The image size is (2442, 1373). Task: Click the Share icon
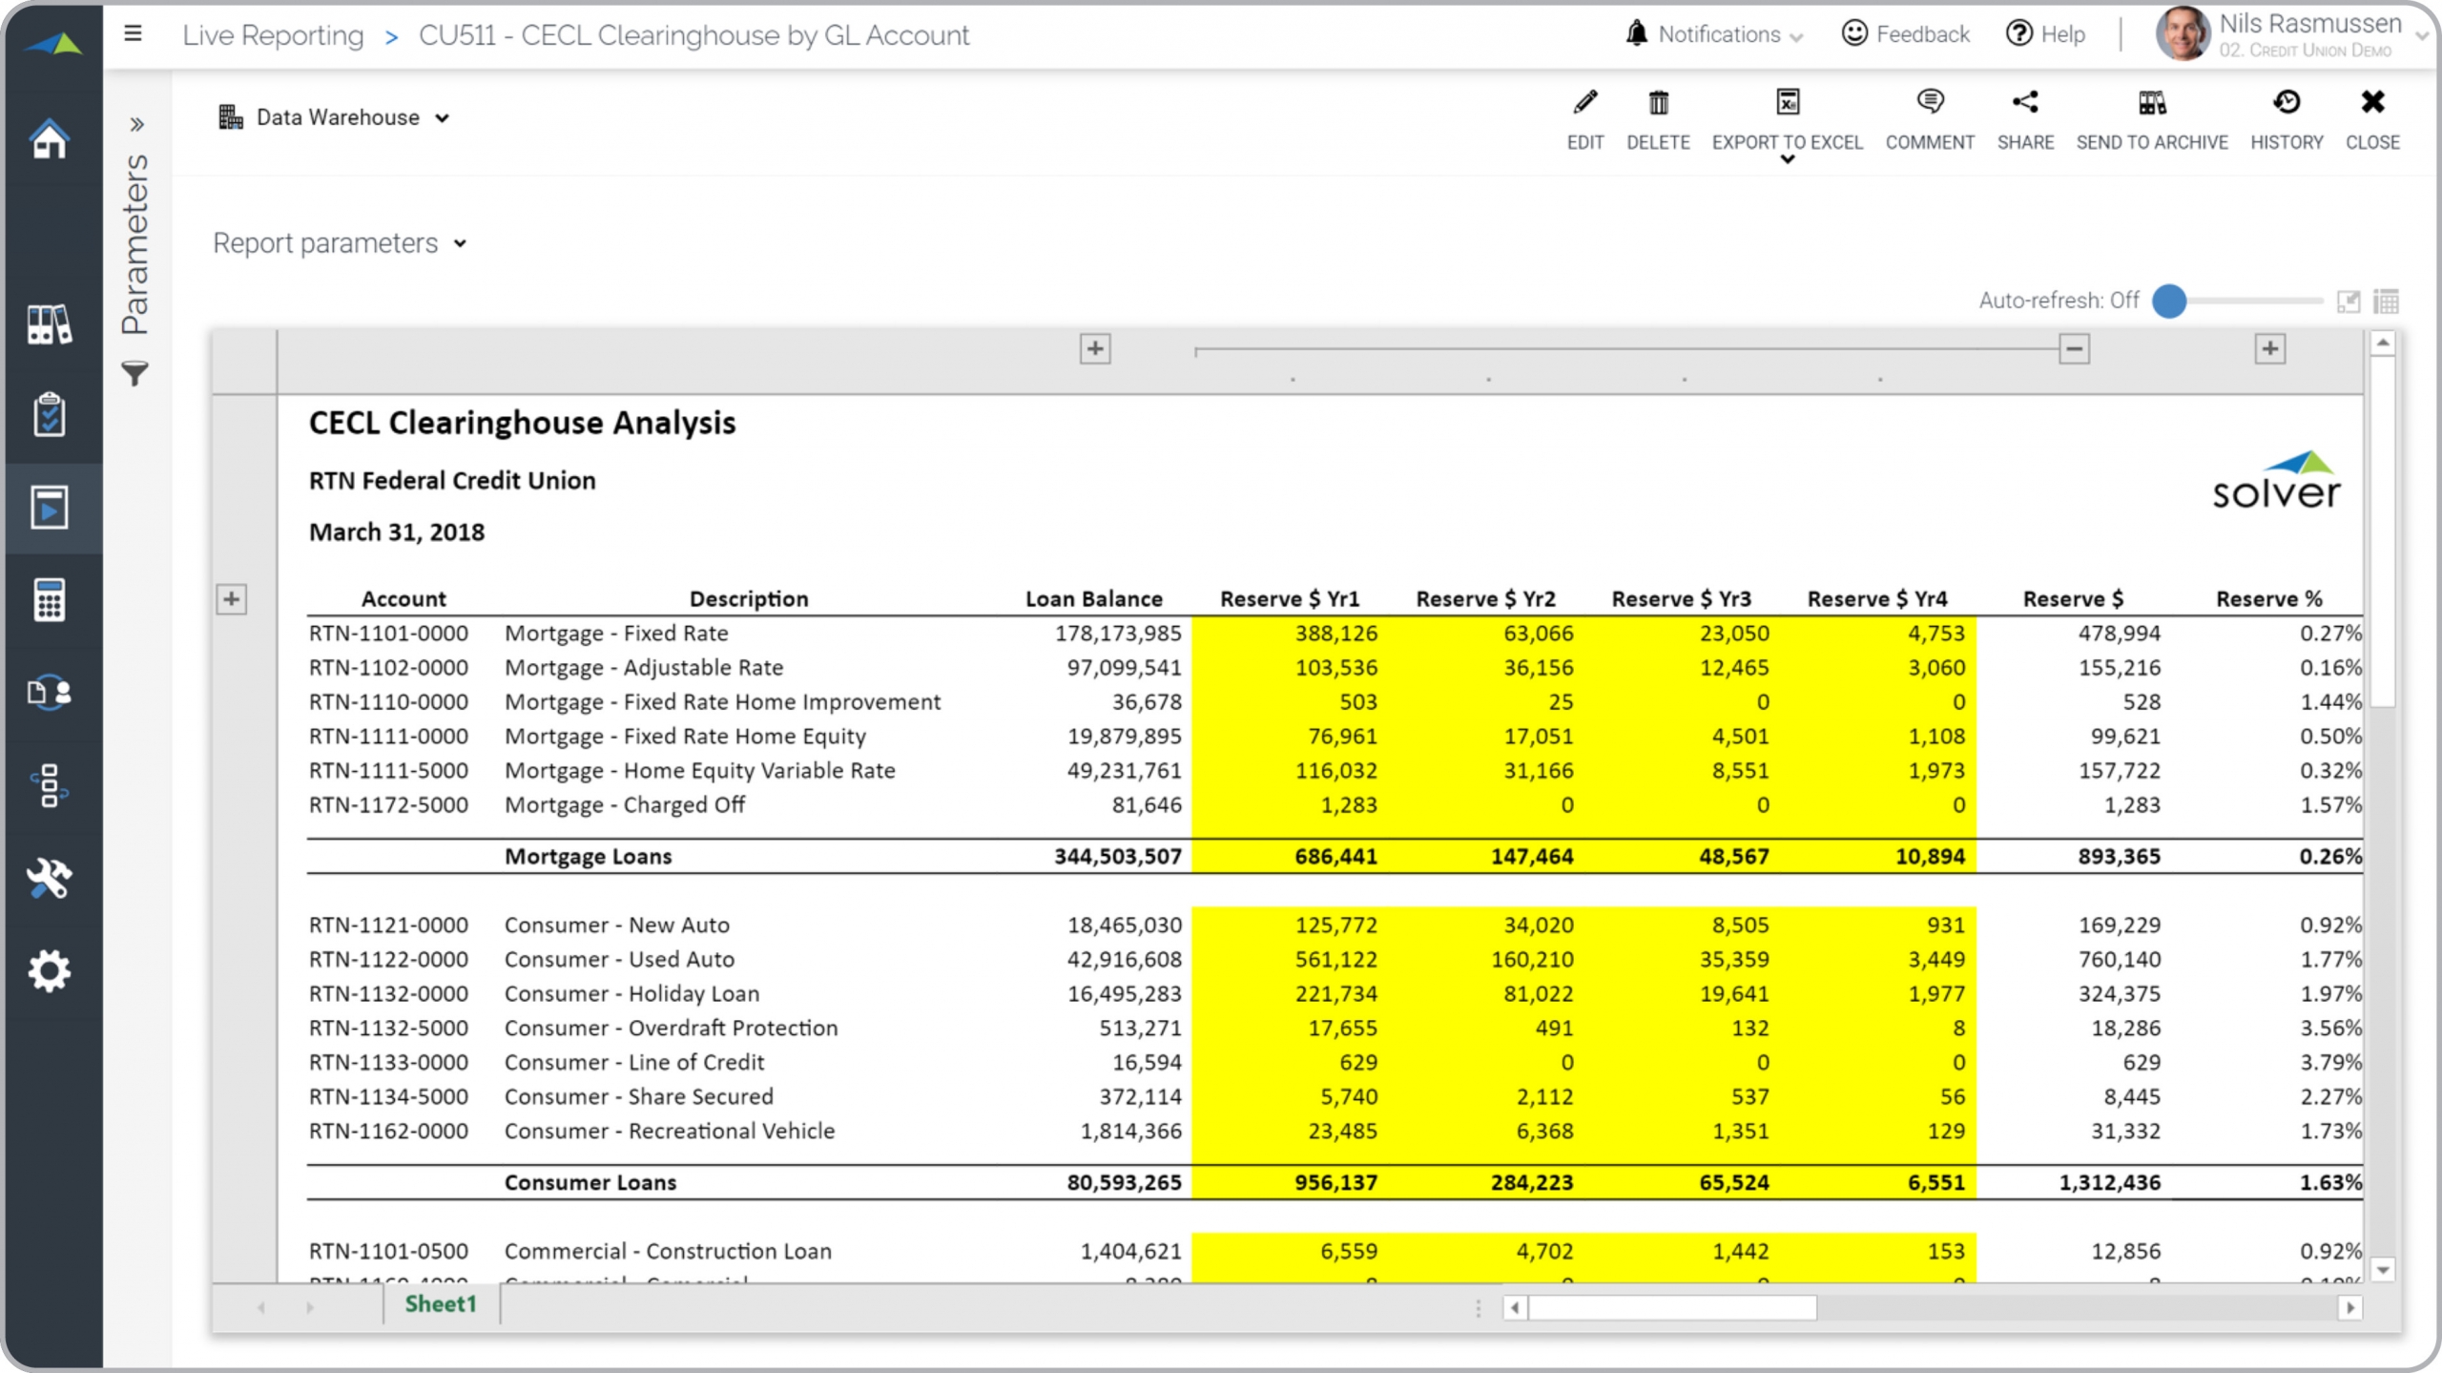(2025, 103)
